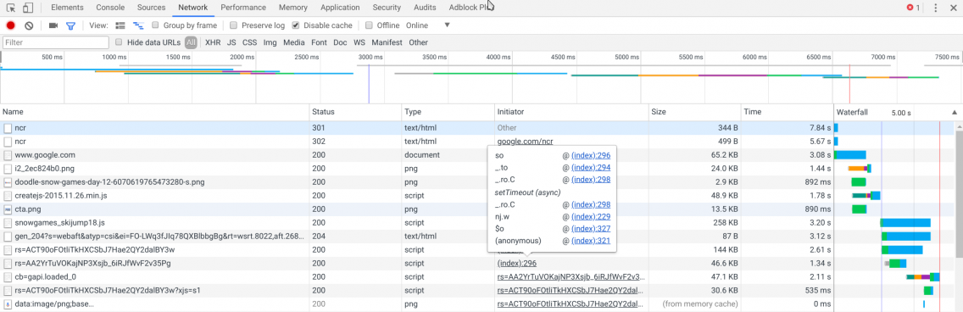Click the icon beside doodle-snow-games-day-12 png row

(8, 182)
